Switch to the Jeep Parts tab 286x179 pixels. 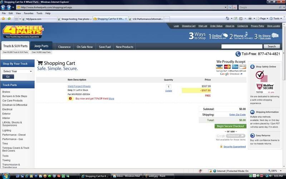41,46
